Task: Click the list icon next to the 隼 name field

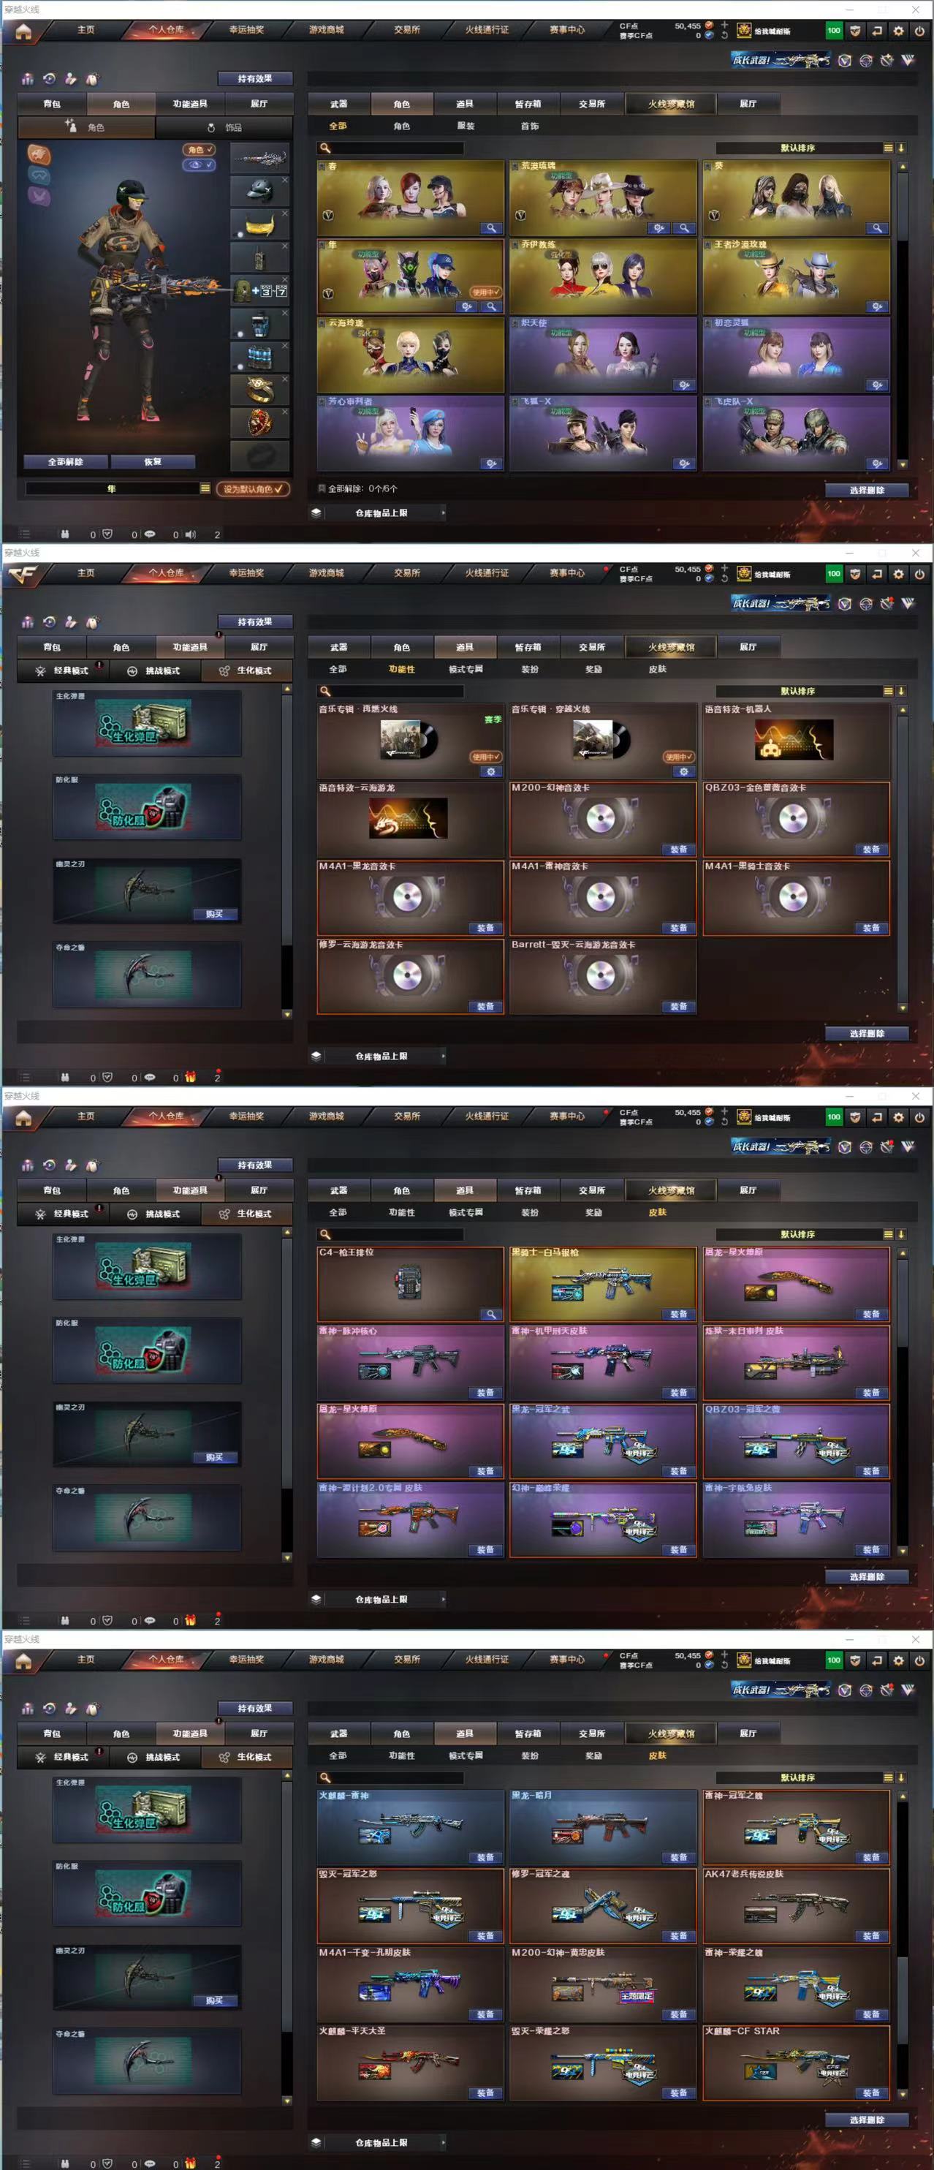Action: pos(205,488)
